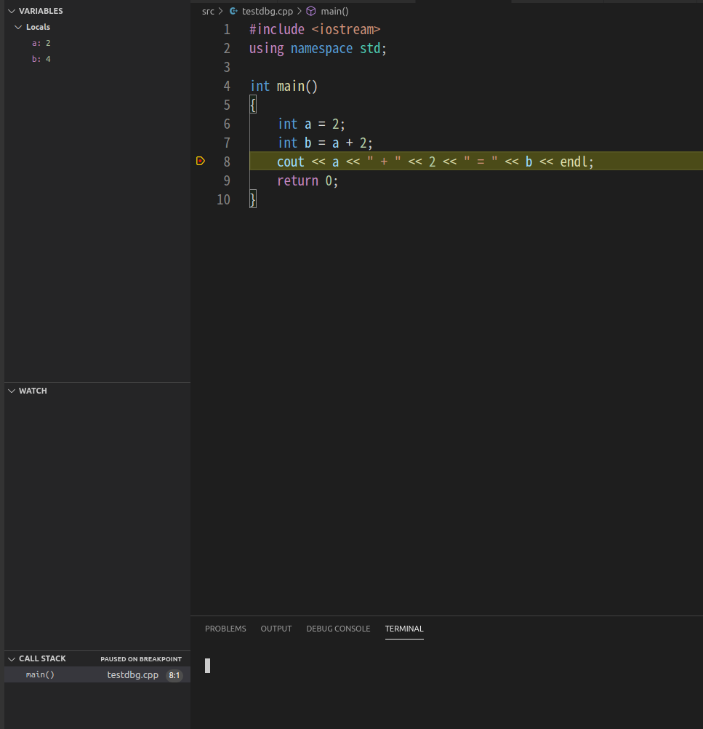
Task: Click PAUSED ON BREAKPOINT status label
Action: click(x=141, y=659)
